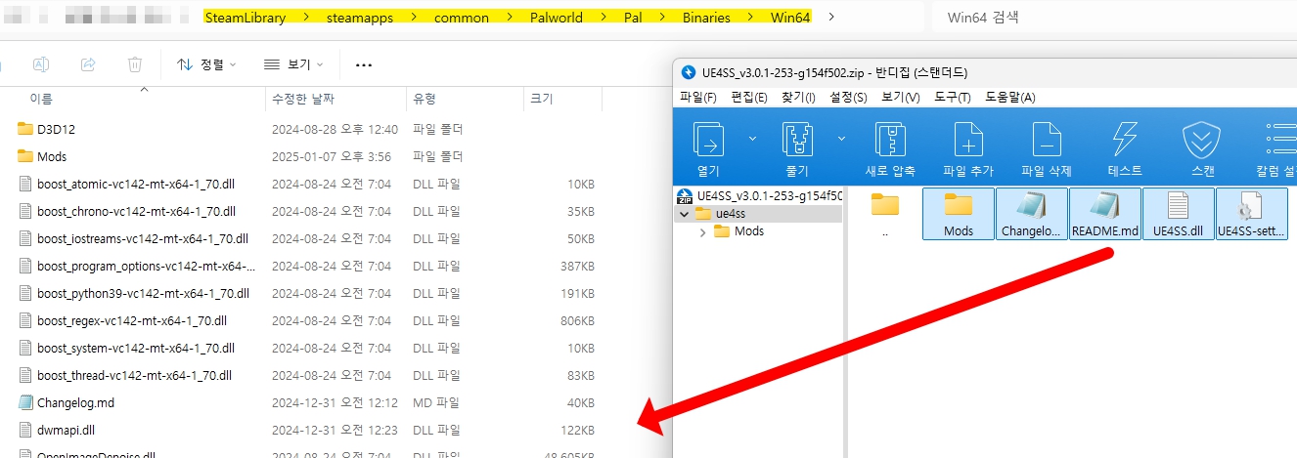
Task: Click the Open (열기) icon in Bandizip
Action: 707,142
